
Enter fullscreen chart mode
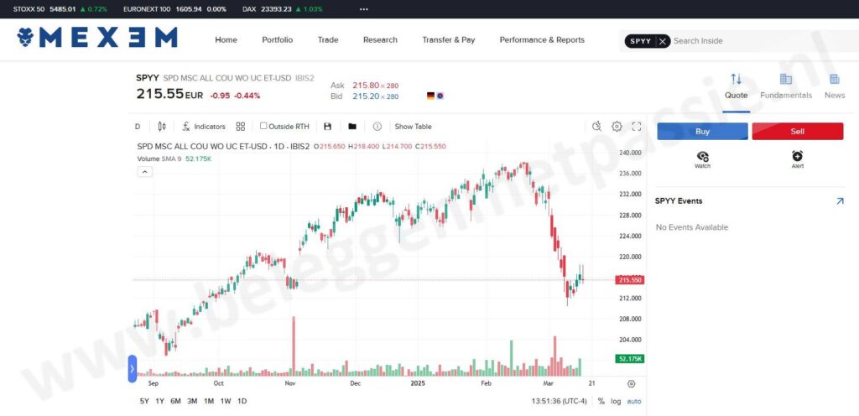[637, 127]
